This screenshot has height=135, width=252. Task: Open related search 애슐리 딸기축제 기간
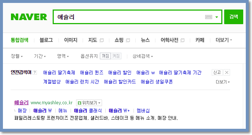pos(180,73)
